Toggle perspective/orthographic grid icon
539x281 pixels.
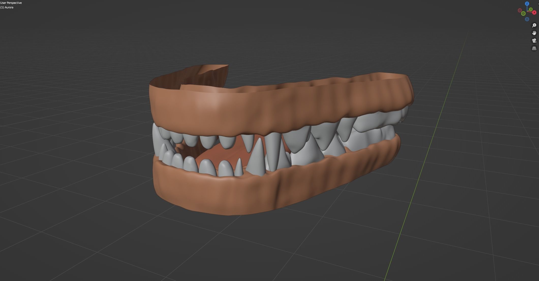point(534,48)
